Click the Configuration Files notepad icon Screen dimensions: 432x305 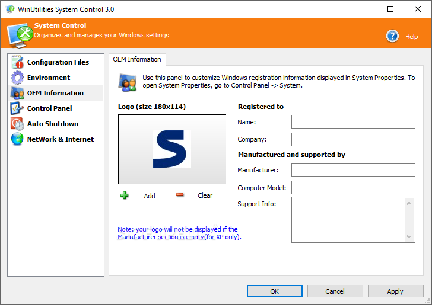(17, 62)
